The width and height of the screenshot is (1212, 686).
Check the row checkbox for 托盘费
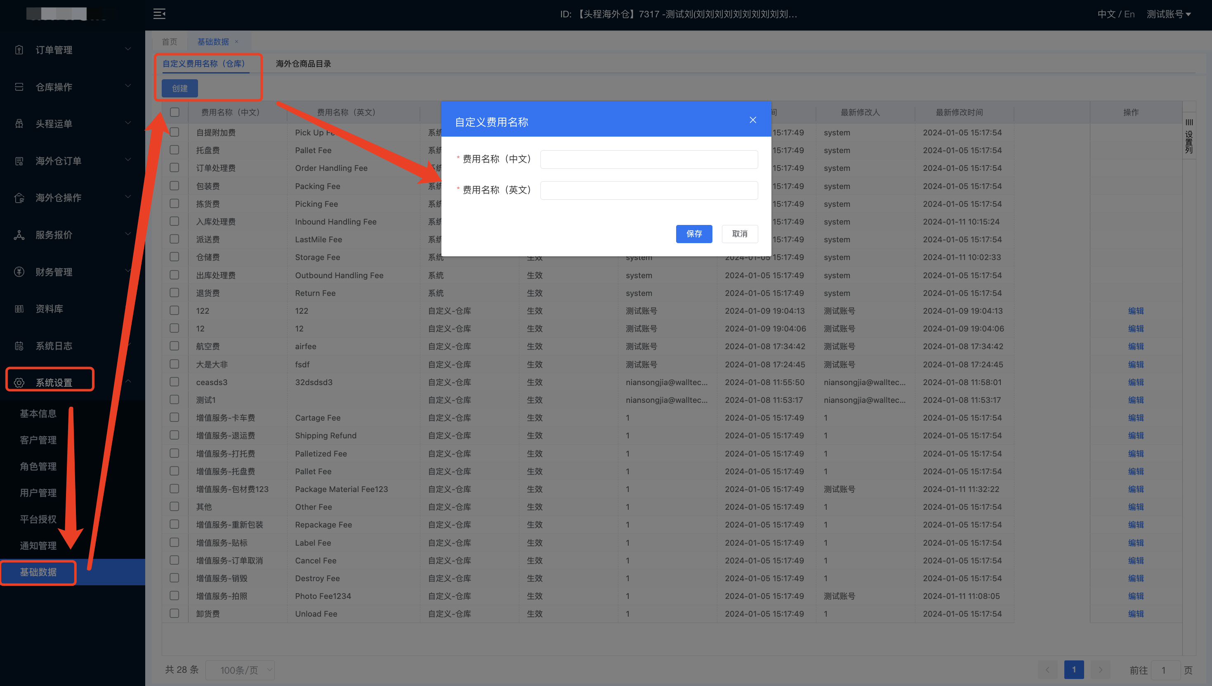pos(174,150)
